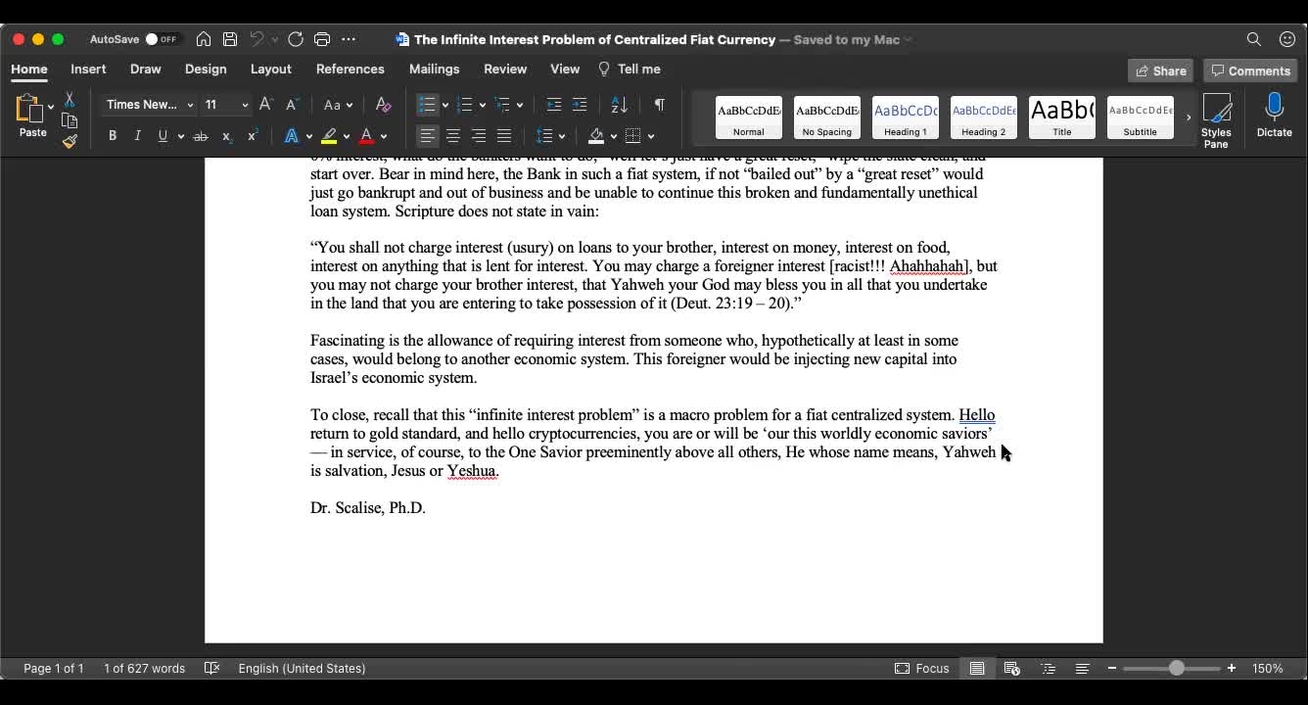Apply the yellow text highlight color
Image resolution: width=1308 pixels, height=705 pixels.
[330, 136]
